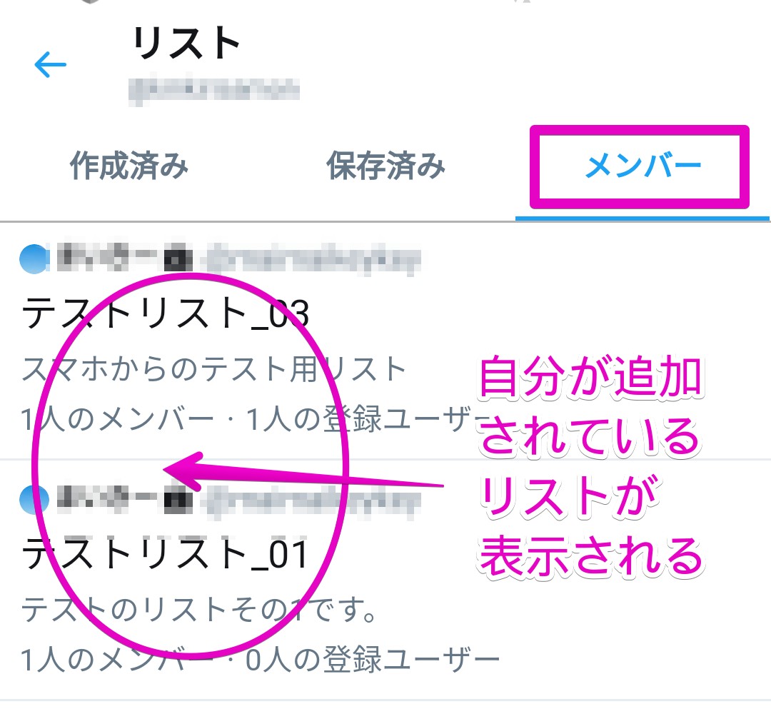The width and height of the screenshot is (771, 714).
Task: Select the メンバー tab
Action: [642, 166]
